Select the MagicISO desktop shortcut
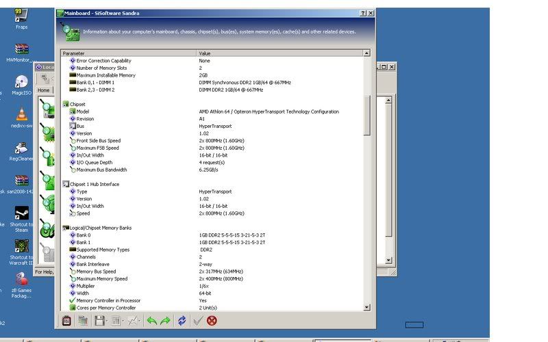 [x=21, y=85]
